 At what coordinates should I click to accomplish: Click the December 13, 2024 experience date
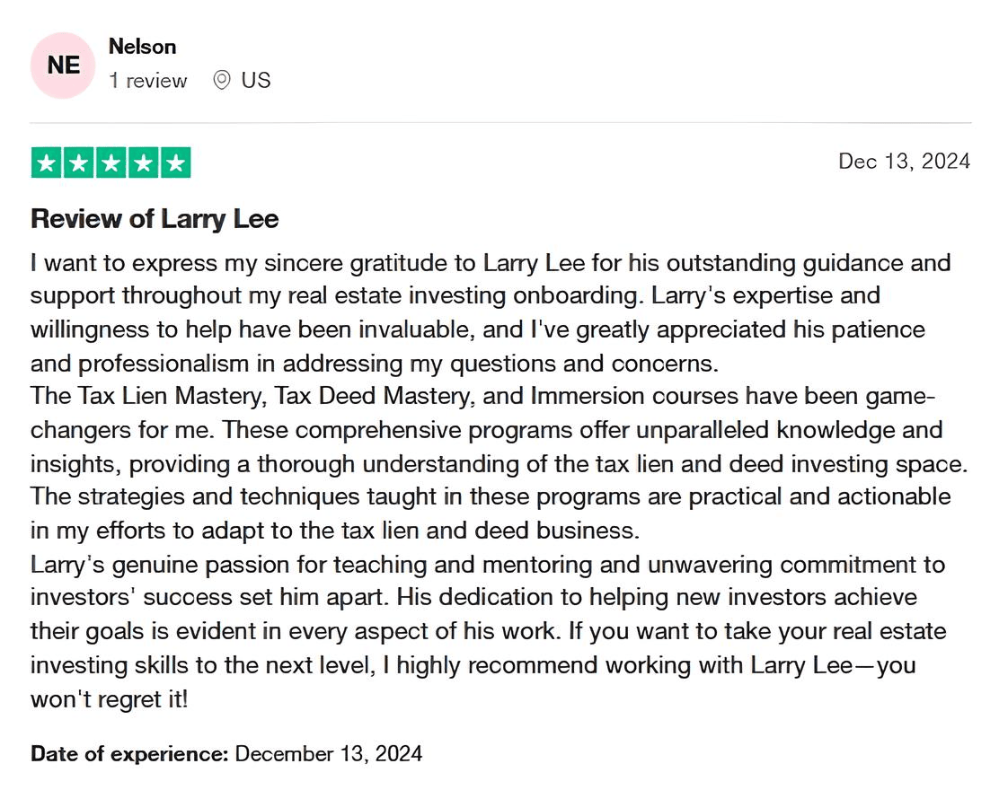(x=329, y=752)
